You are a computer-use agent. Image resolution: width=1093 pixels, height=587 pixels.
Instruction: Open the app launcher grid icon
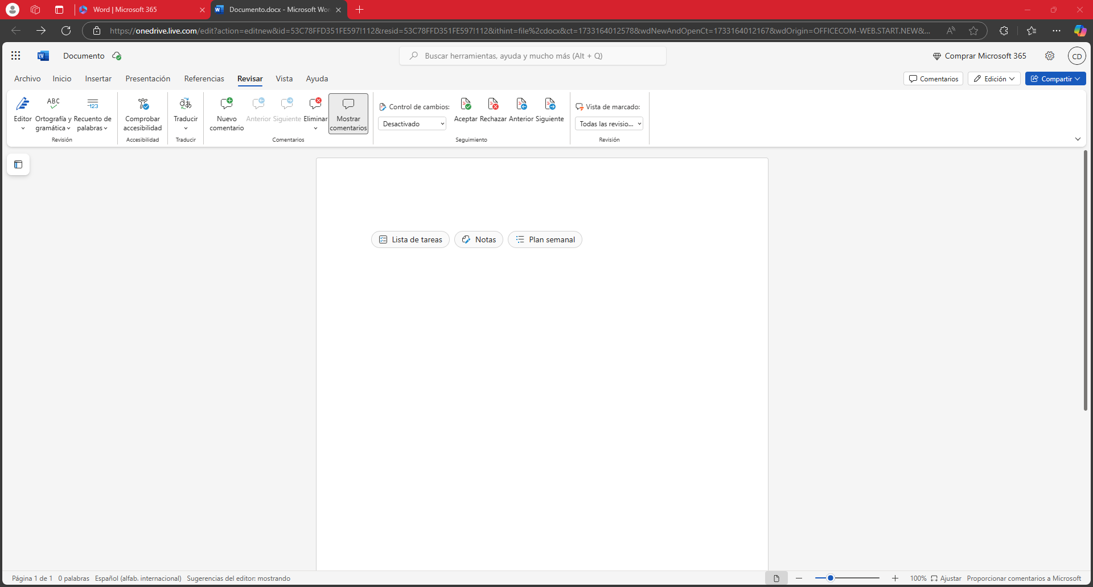pos(15,56)
